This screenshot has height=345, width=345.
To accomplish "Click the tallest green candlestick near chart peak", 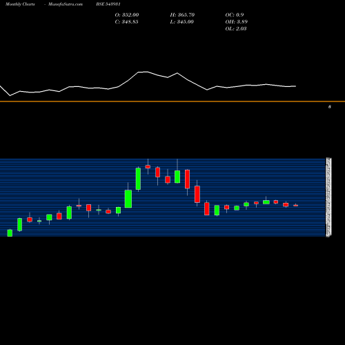I will coord(138,179).
